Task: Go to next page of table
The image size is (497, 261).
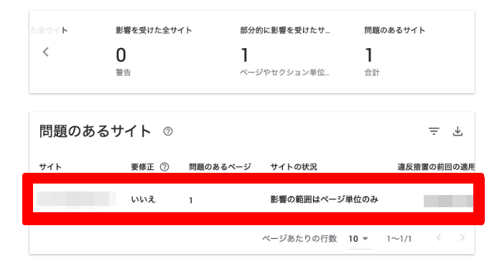Action: point(463,238)
